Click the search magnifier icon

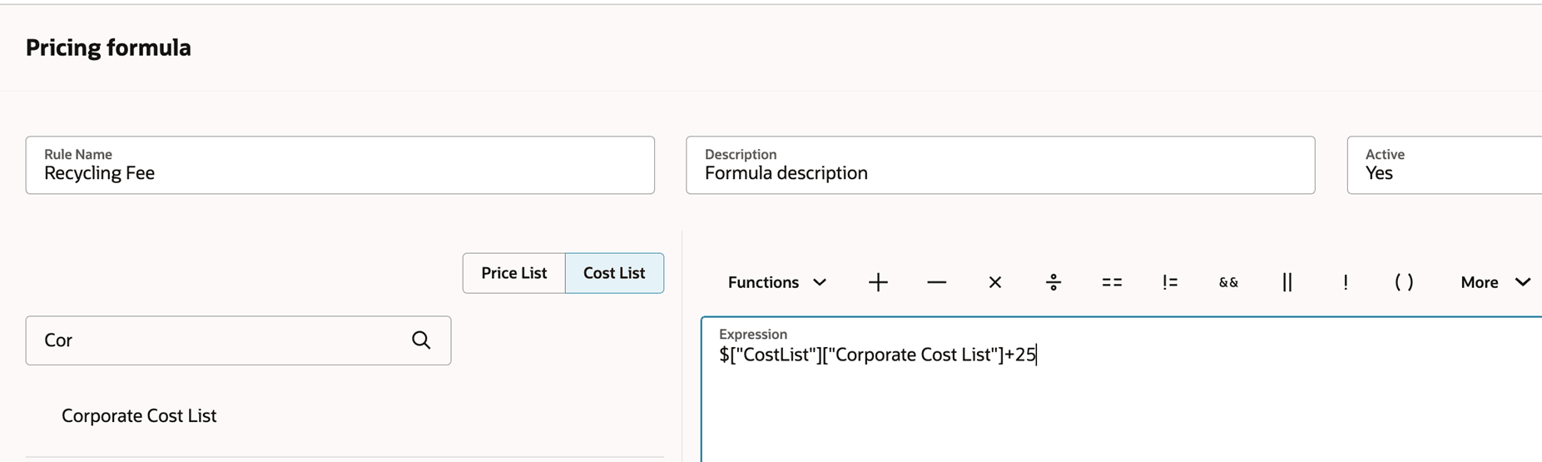tap(421, 340)
